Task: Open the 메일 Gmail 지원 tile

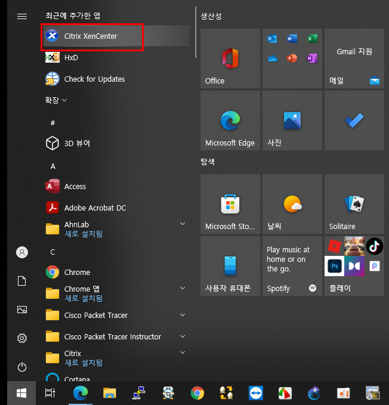Action: pos(354,58)
